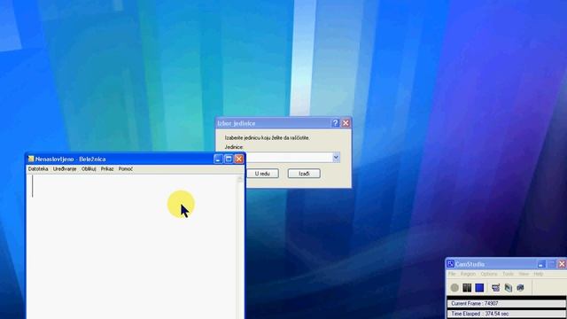Viewport: 567px width, 319px height.
Task: Click inside the Beležnica text area
Action: (132, 246)
